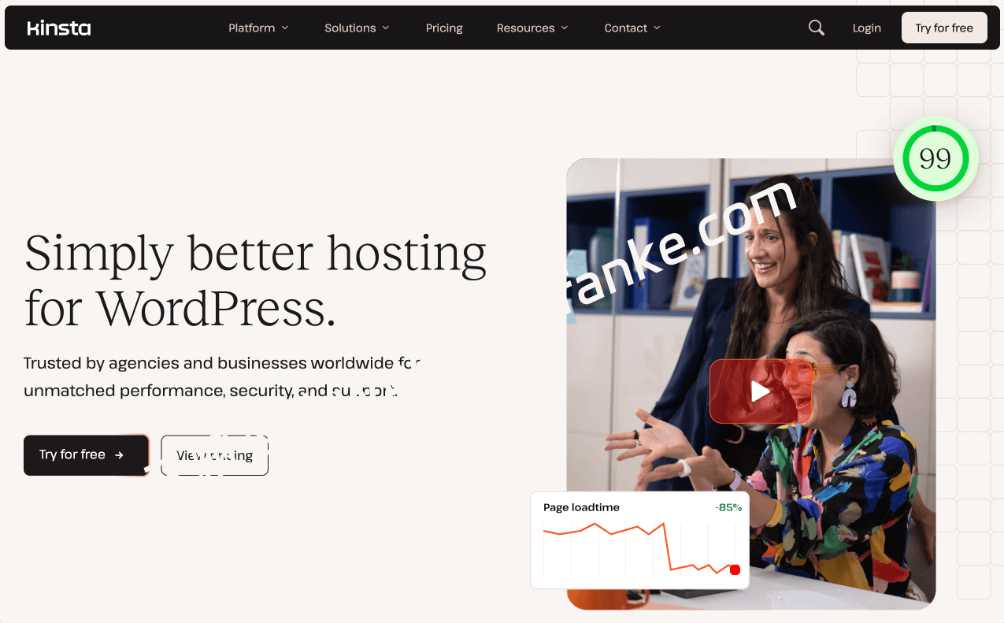Play the hero video

pyautogui.click(x=761, y=391)
